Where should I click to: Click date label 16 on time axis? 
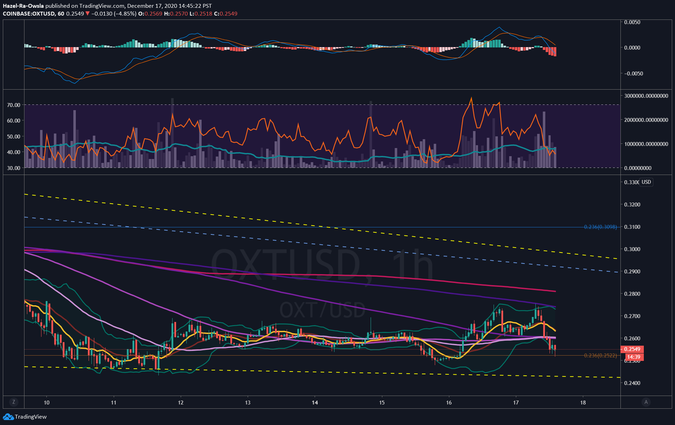[449, 402]
